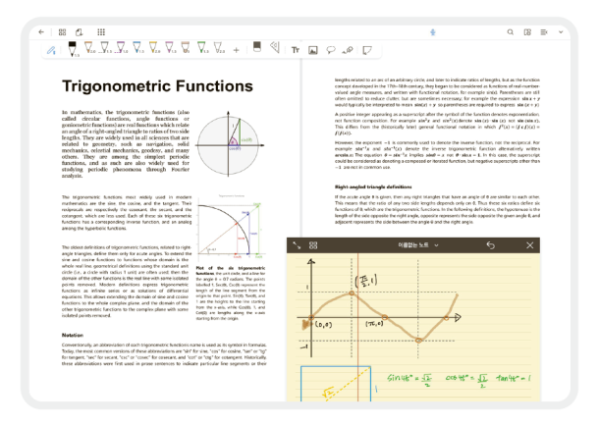This screenshot has height=426, width=599.
Task: Click the blue square drawing in note
Action: point(336,384)
